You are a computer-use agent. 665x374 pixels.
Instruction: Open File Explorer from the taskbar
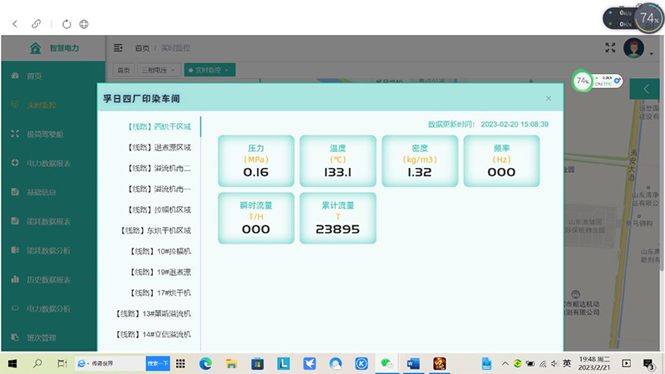(232, 363)
